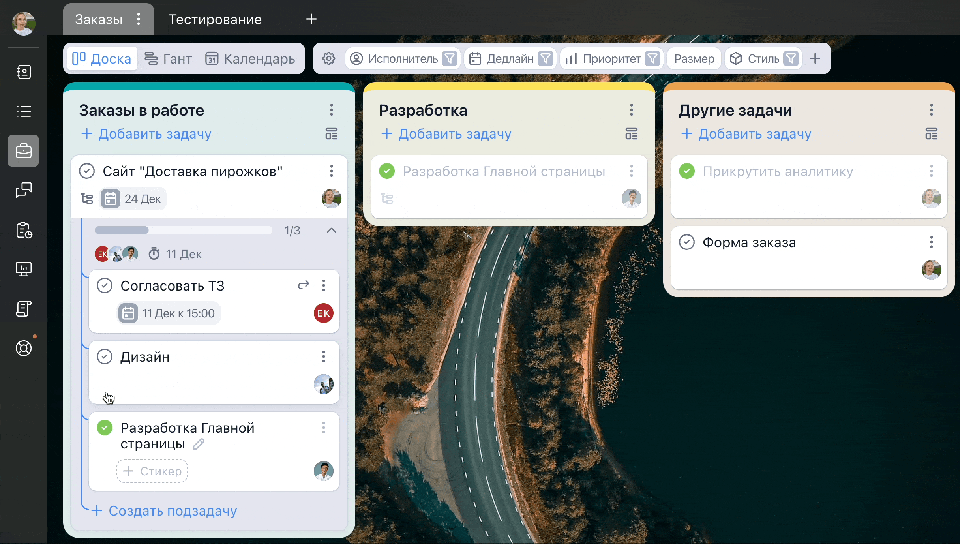Open Прикрутить аналитику card menu

tap(932, 171)
